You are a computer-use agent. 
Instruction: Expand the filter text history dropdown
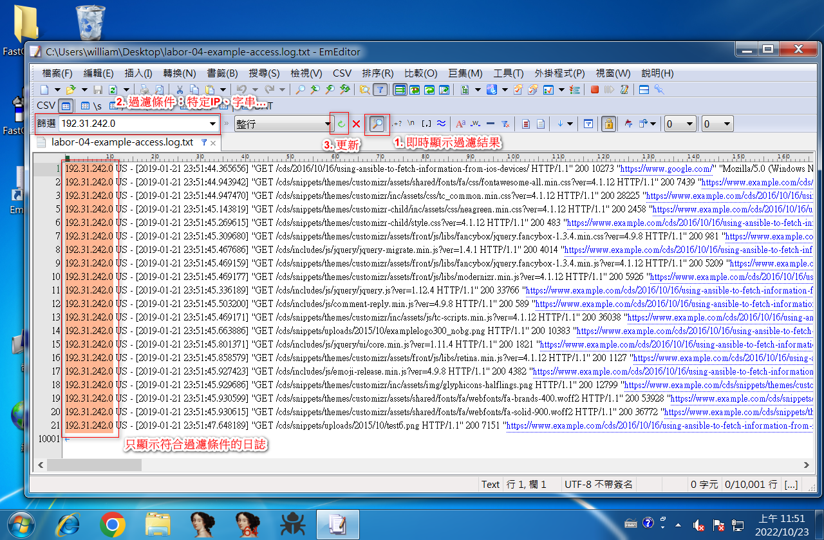212,124
